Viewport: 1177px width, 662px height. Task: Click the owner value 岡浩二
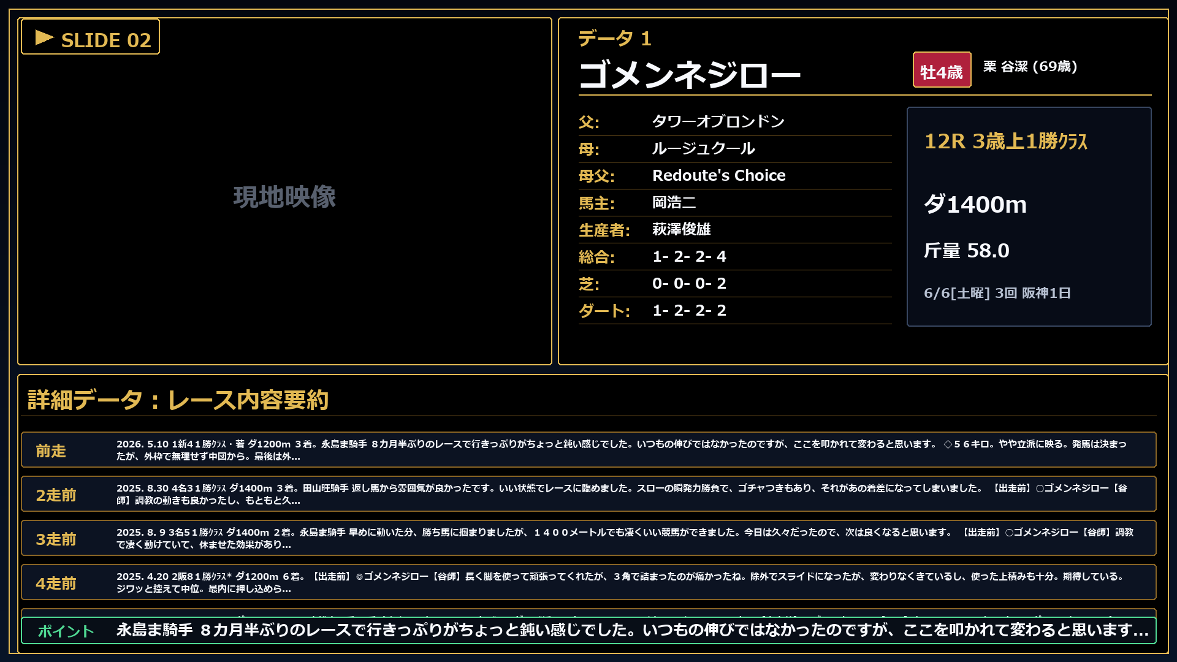674,202
